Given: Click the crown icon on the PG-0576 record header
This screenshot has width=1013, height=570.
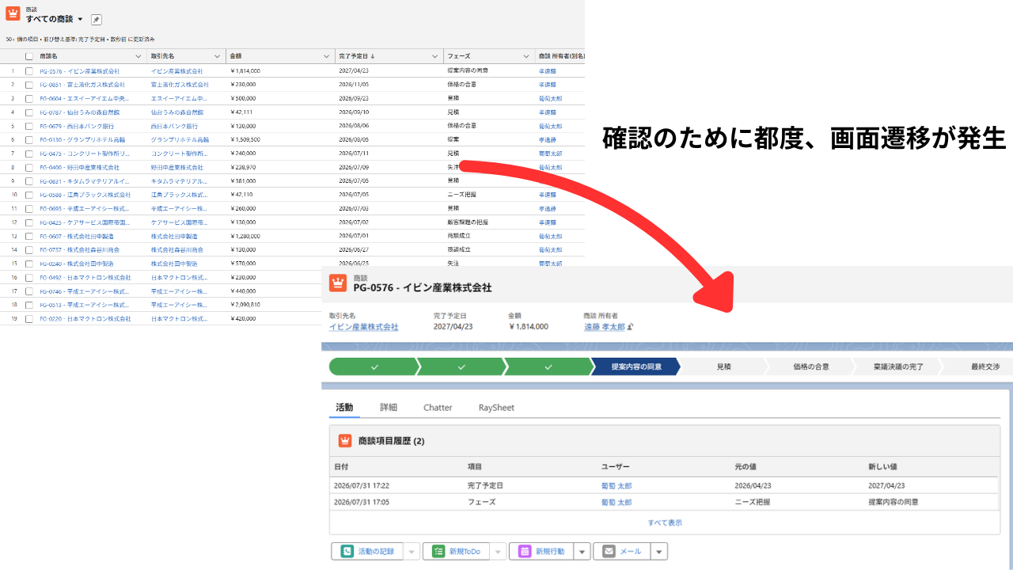Looking at the screenshot, I should pyautogui.click(x=338, y=283).
